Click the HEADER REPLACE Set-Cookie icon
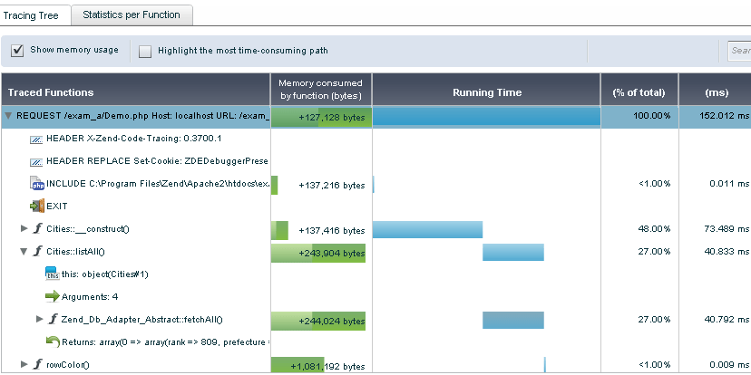Image resolution: width=751 pixels, height=375 pixels. point(36,161)
